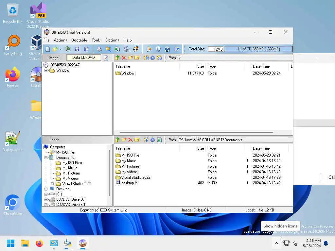Open the File menu

(x=46, y=40)
